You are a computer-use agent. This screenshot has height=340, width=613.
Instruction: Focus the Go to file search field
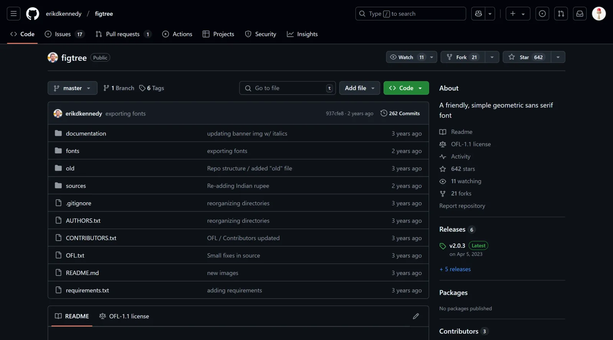288,88
